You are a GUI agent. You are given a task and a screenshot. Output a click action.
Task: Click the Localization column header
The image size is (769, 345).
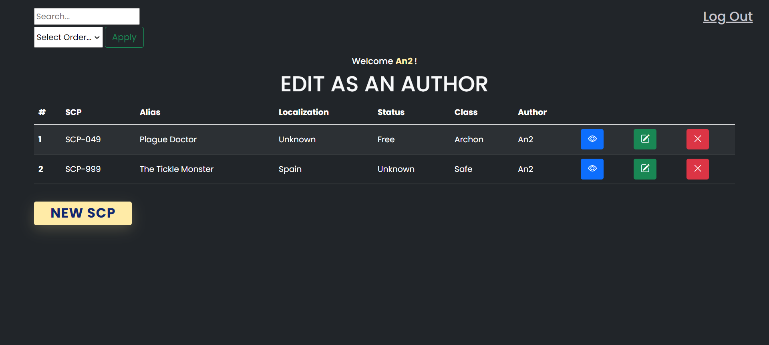point(304,112)
